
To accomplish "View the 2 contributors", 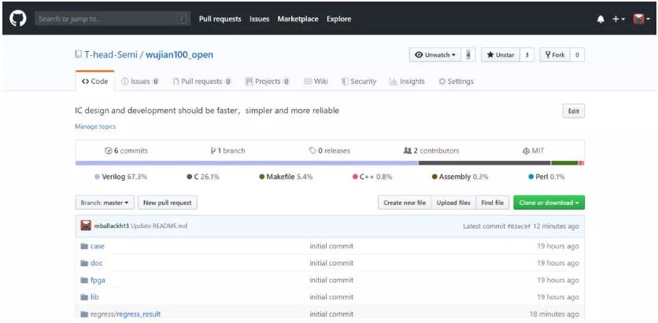I will 431,151.
